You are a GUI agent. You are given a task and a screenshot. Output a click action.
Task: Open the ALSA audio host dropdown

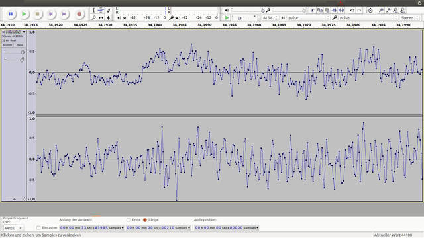pyautogui.click(x=270, y=18)
